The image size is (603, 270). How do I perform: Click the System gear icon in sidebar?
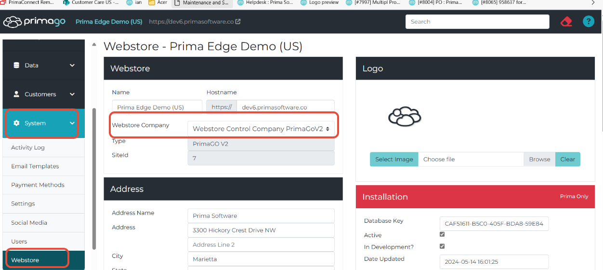(x=16, y=123)
